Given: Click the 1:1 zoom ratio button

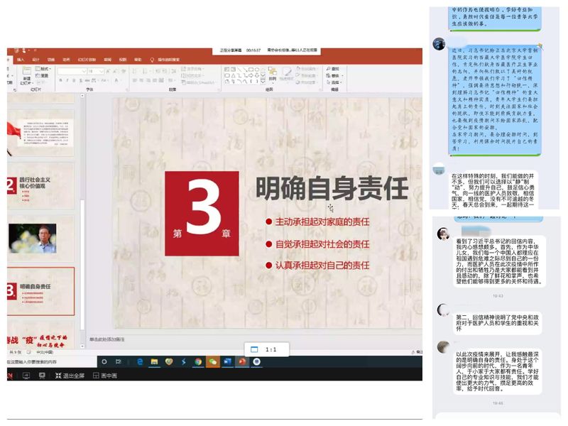Looking at the screenshot, I should pyautogui.click(x=265, y=350).
